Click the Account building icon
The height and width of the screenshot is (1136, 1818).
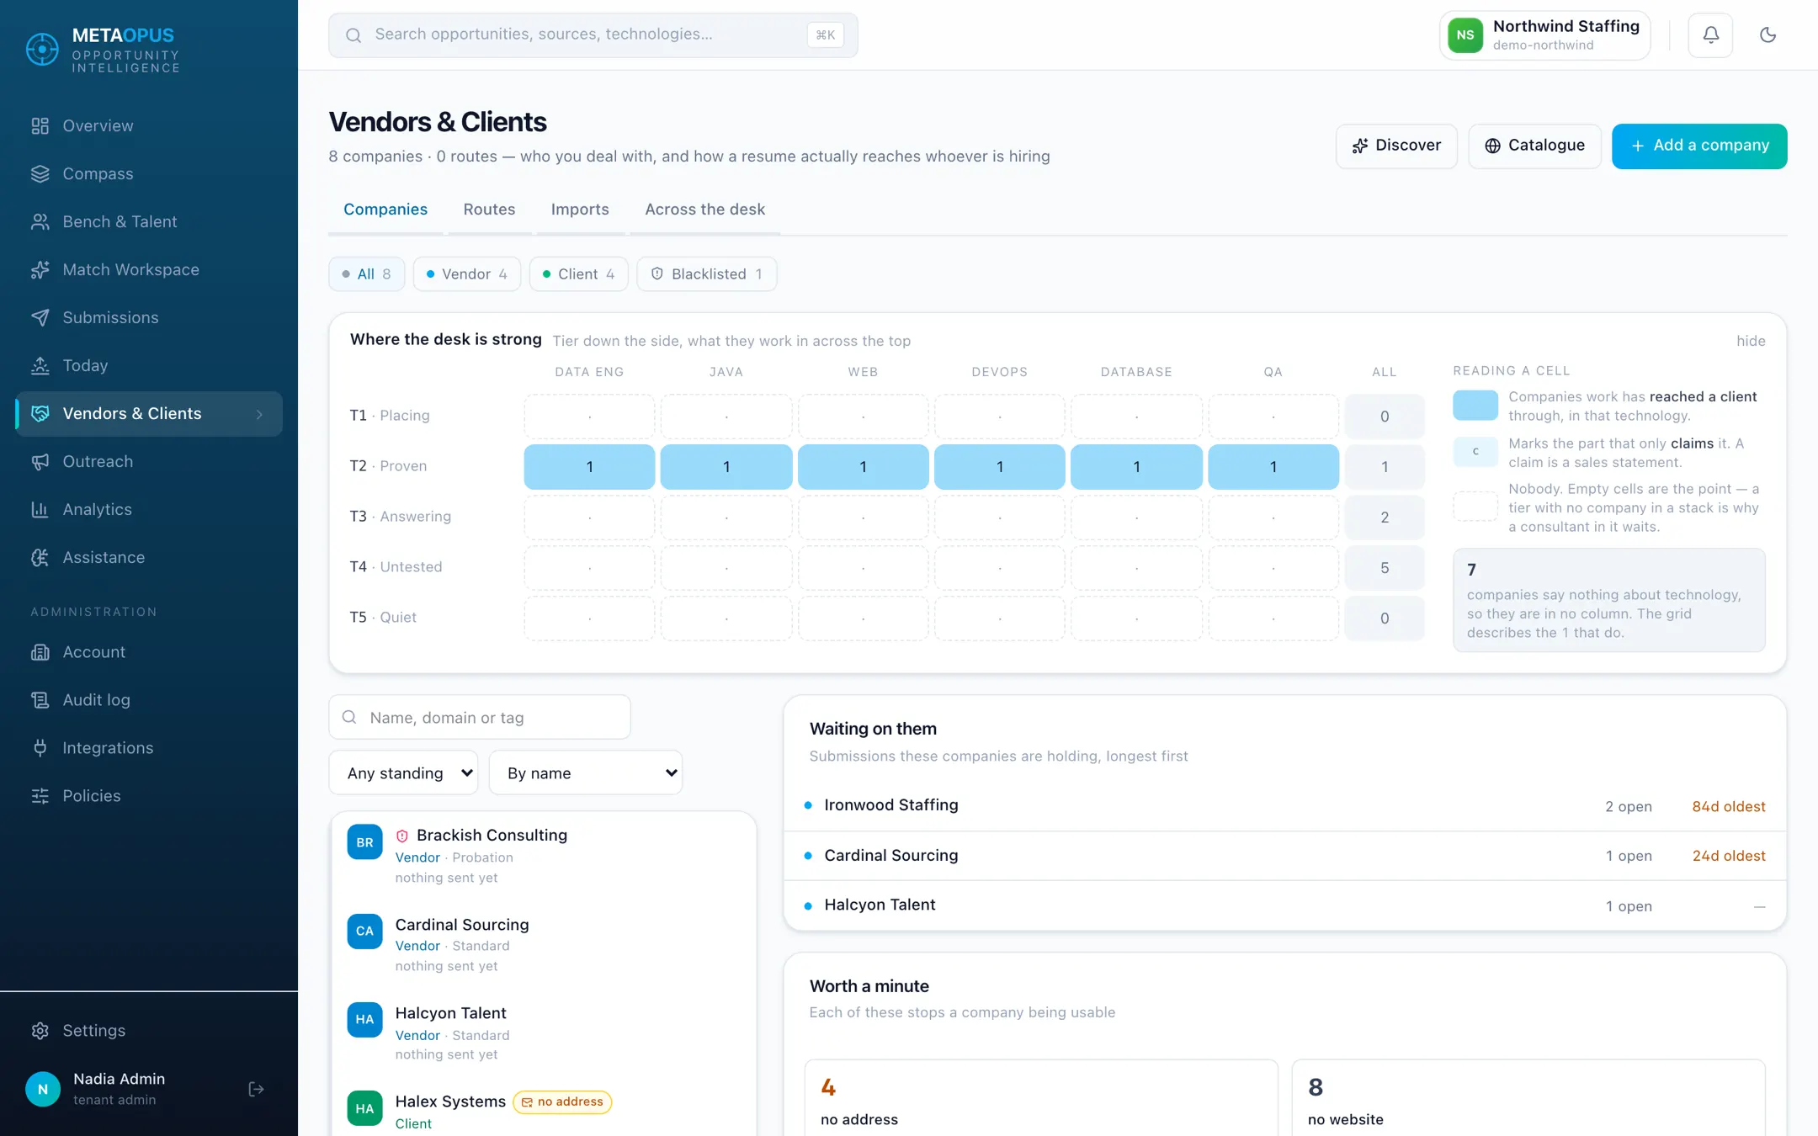(x=40, y=652)
